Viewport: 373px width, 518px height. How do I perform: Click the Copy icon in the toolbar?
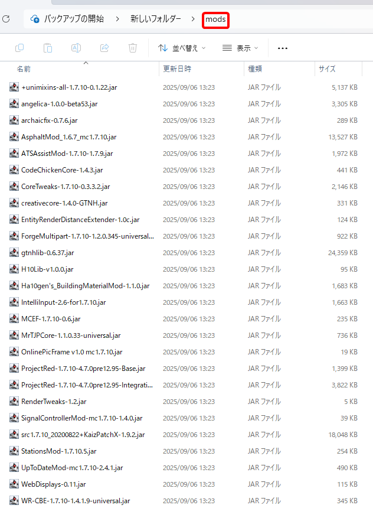pos(19,48)
